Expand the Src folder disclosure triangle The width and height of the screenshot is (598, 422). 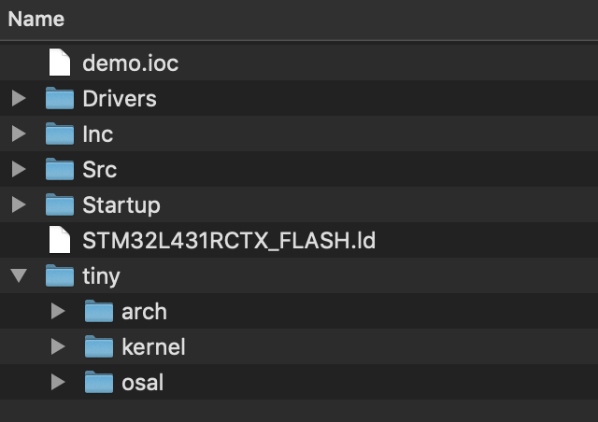point(18,170)
